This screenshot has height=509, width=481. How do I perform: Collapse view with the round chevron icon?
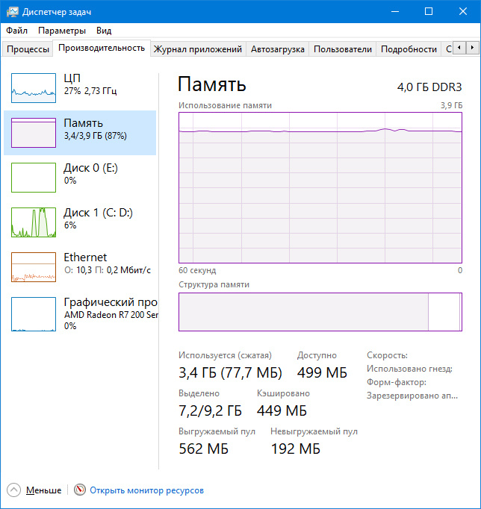13,490
